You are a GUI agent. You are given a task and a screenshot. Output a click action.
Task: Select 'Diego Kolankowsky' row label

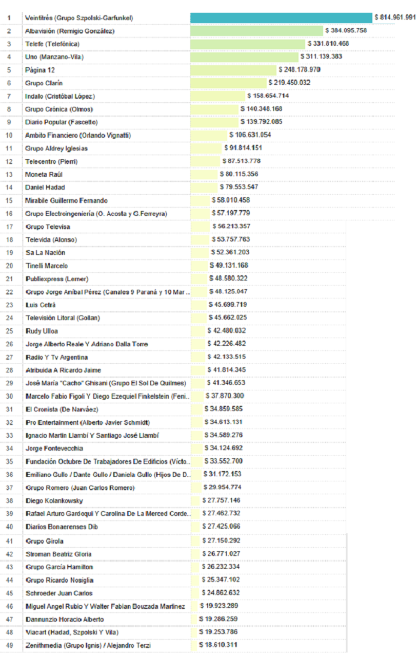coord(54,501)
